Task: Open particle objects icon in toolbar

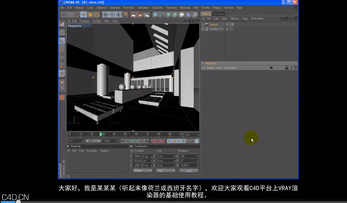Action: pyautogui.click(x=195, y=15)
